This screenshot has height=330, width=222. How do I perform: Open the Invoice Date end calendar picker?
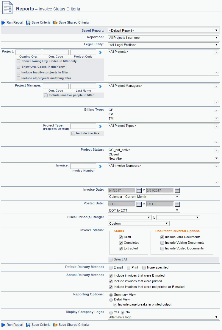(177, 190)
